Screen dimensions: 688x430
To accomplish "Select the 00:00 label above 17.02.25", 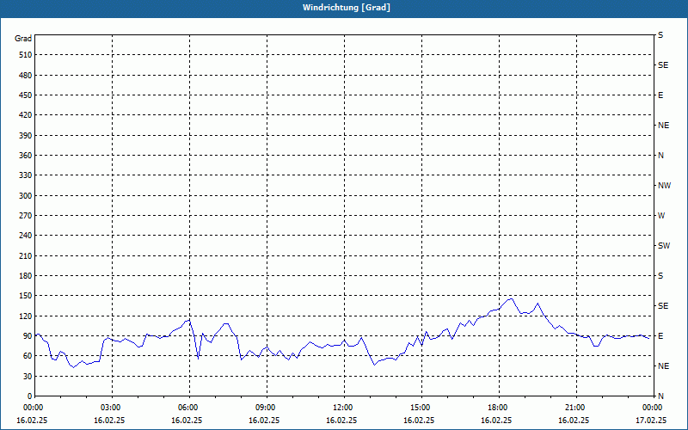I will click(x=651, y=407).
